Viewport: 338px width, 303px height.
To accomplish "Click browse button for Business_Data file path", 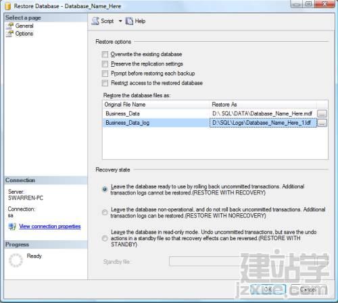I will [x=322, y=113].
